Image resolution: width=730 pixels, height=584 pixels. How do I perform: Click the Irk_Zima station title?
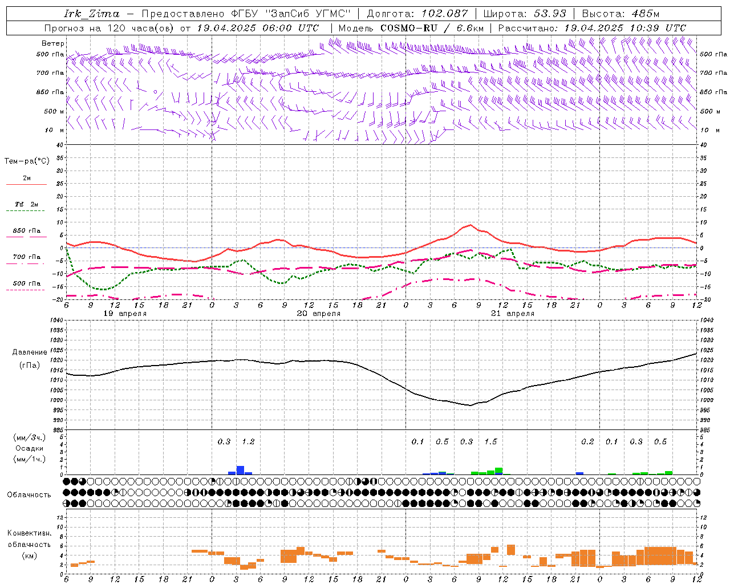(92, 14)
